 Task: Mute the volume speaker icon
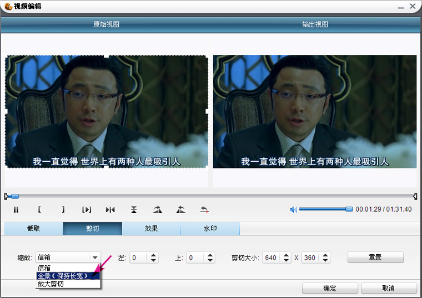(293, 209)
